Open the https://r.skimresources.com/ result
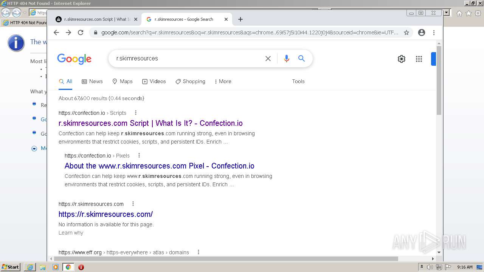Viewport: 484px width, 272px height. pyautogui.click(x=105, y=214)
